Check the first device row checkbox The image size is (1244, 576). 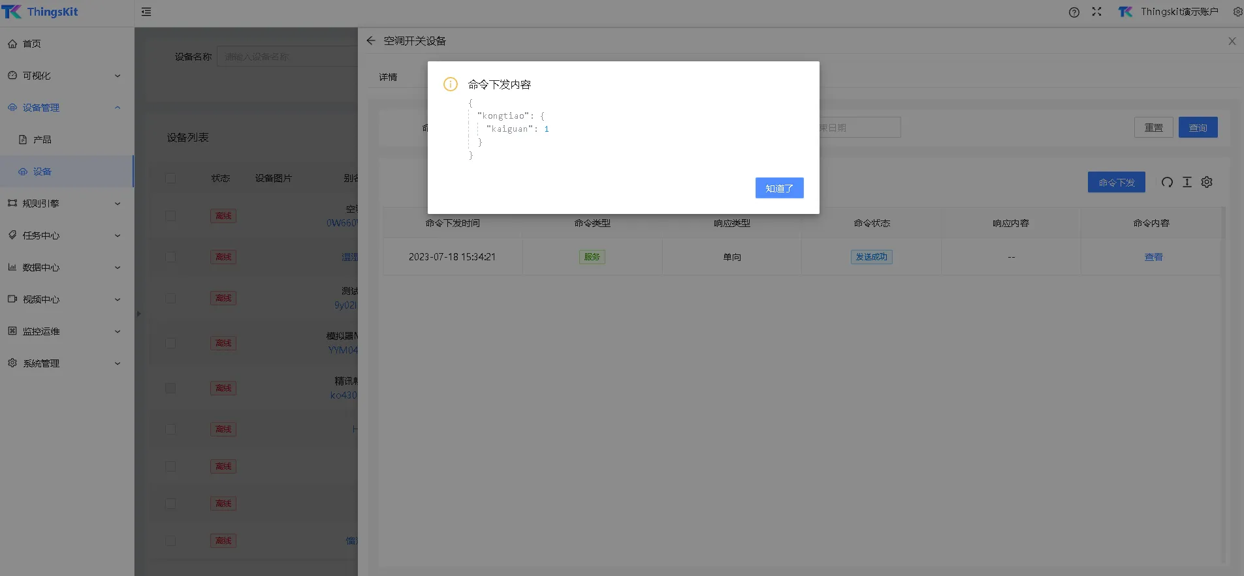[x=170, y=216]
